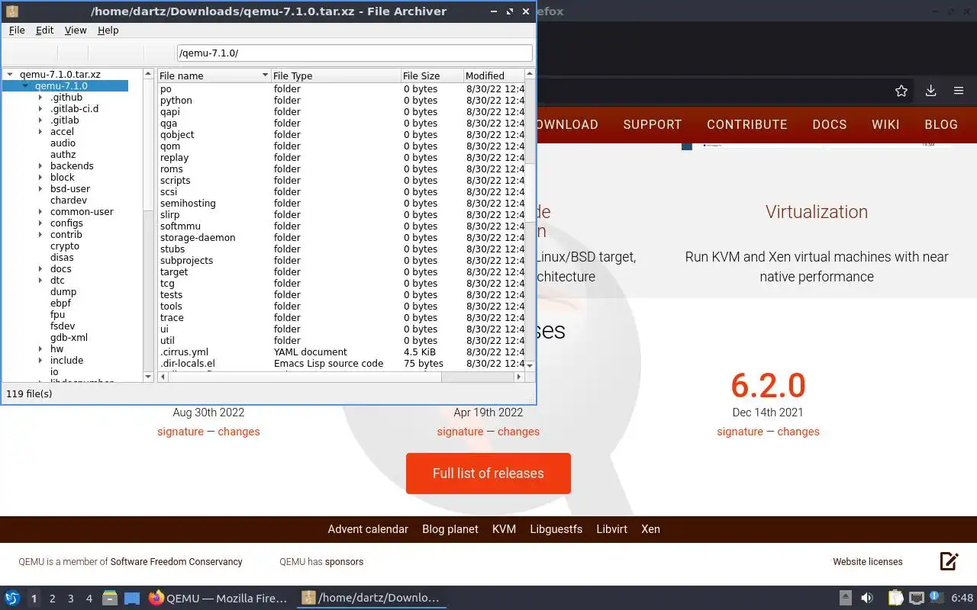This screenshot has height=610, width=977.
Task: Open the File menu
Action: pos(17,30)
